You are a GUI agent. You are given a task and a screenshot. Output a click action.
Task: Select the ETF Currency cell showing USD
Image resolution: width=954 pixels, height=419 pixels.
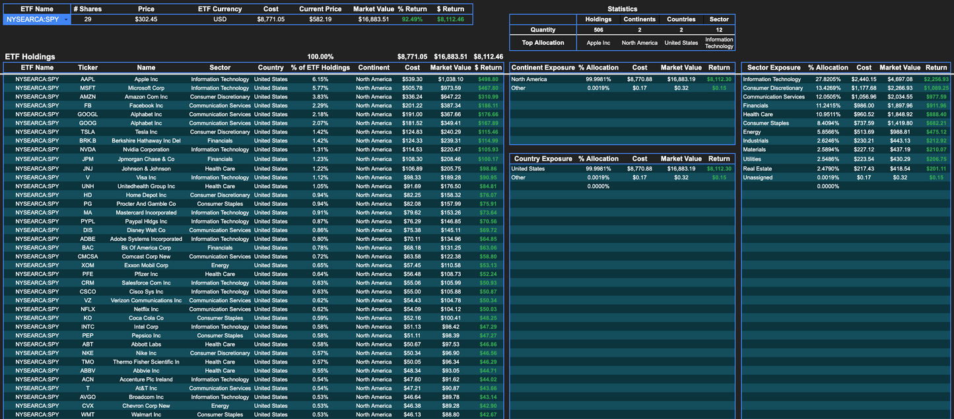pos(220,19)
